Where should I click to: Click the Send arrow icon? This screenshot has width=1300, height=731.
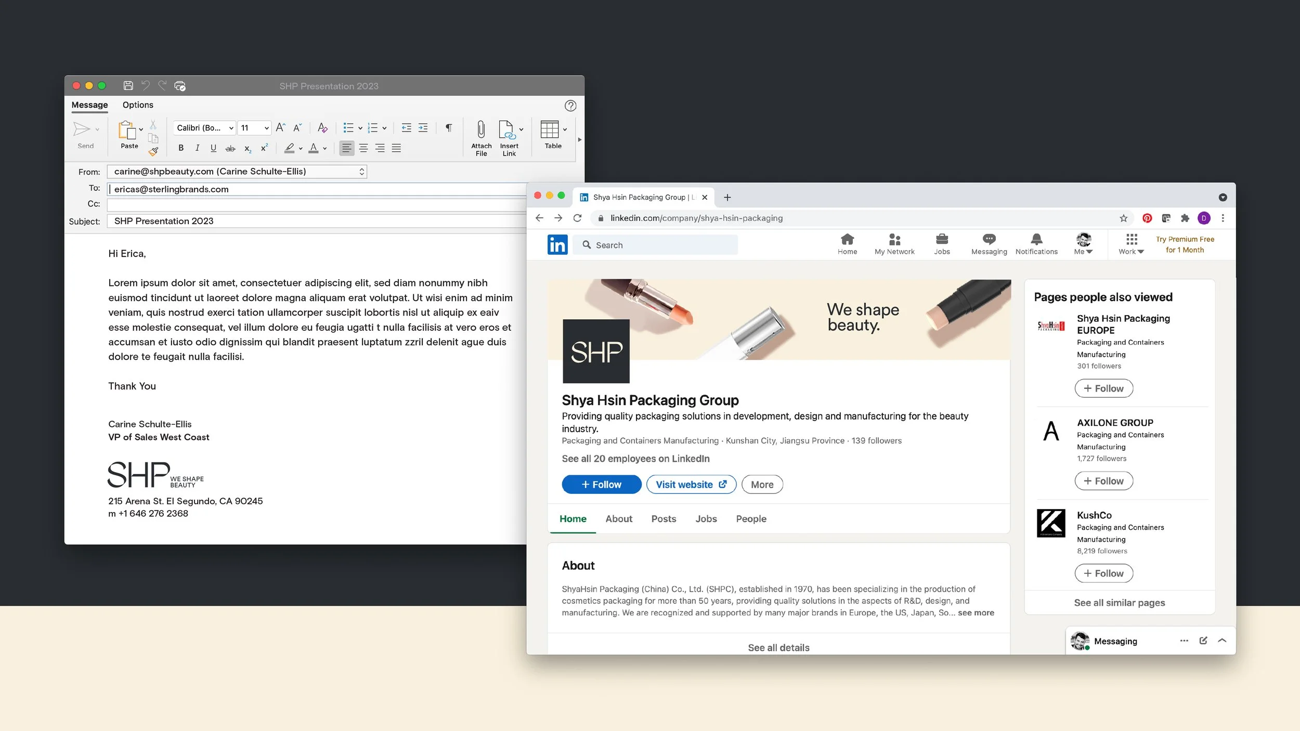[x=82, y=129]
